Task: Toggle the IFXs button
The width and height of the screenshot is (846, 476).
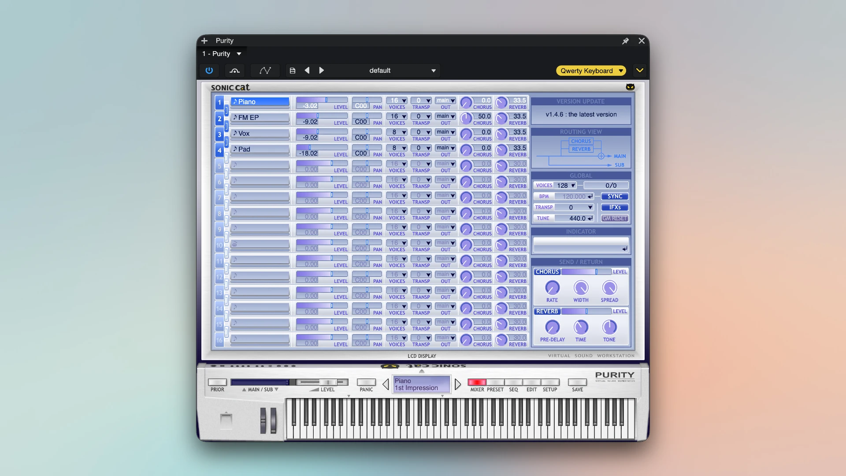Action: point(615,208)
